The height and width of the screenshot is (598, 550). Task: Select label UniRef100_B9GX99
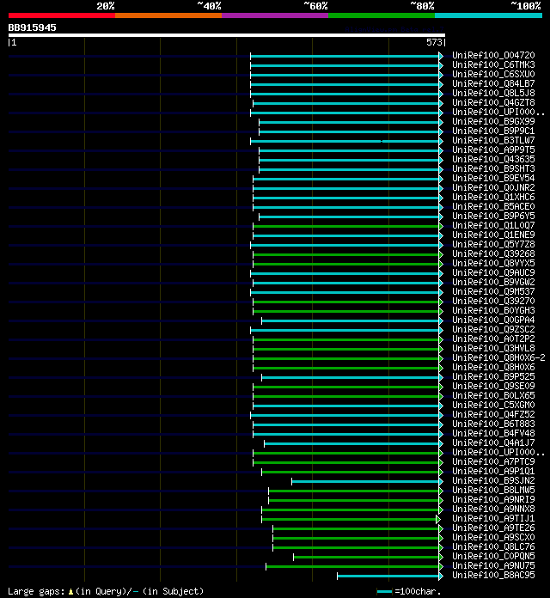493,121
